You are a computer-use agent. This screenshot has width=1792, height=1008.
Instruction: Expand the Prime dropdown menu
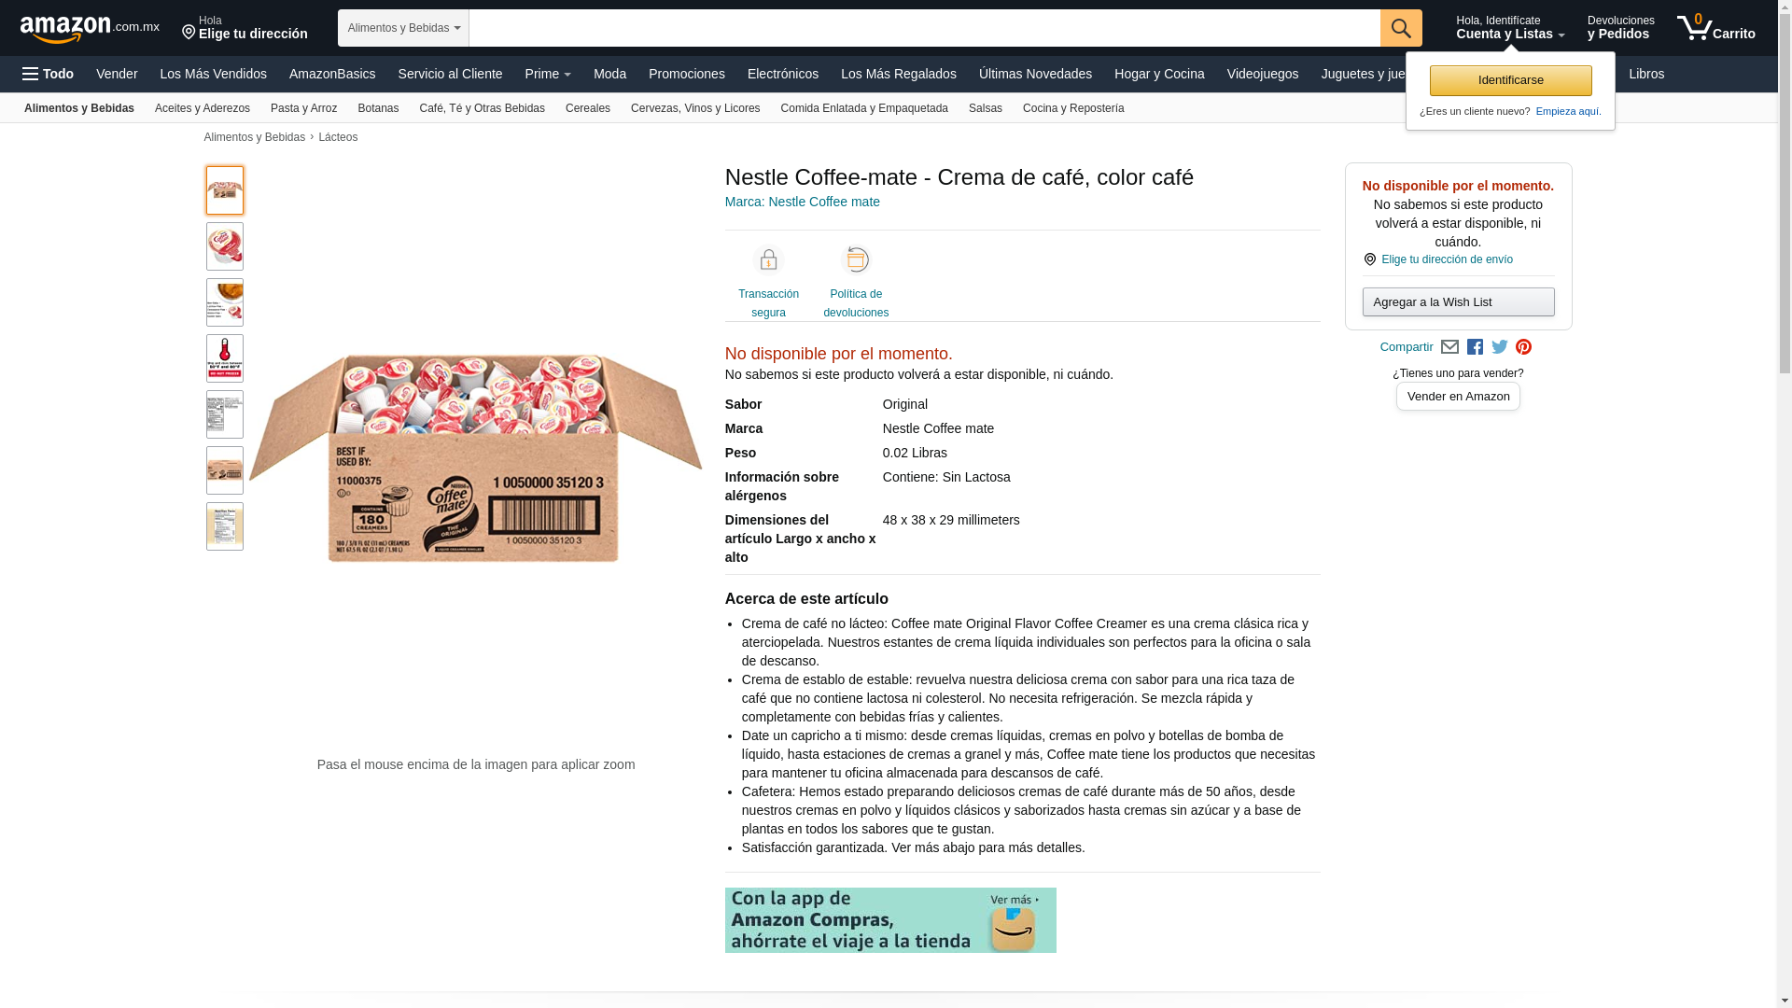pos(548,74)
